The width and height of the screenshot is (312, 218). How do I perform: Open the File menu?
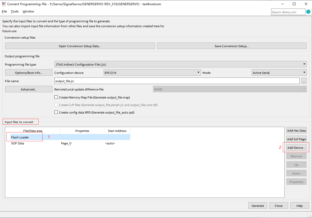coord(4,11)
